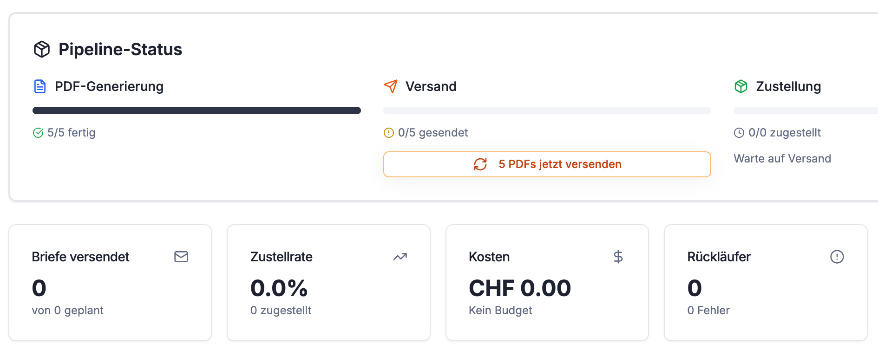This screenshot has width=878, height=350.
Task: Click the green checkmark beside 5/5 fertig
Action: (x=38, y=133)
